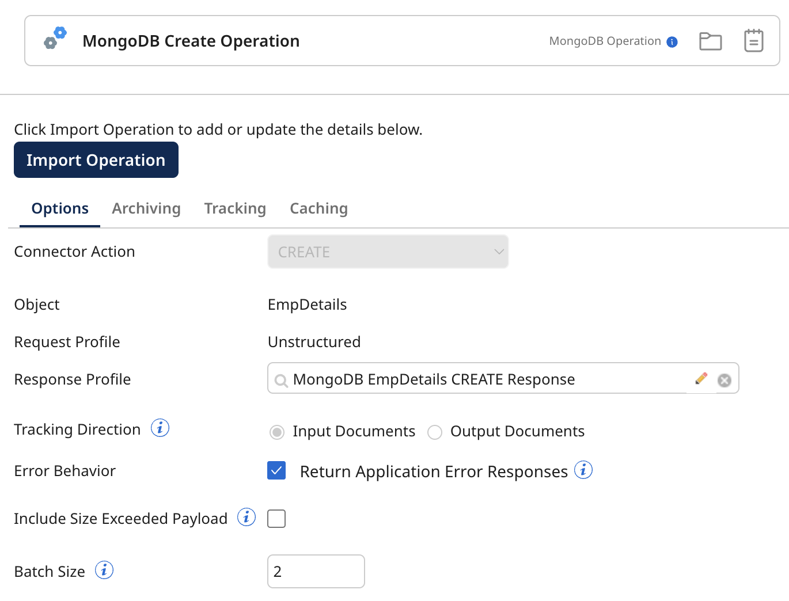Switch to the Tracking tab

point(234,208)
